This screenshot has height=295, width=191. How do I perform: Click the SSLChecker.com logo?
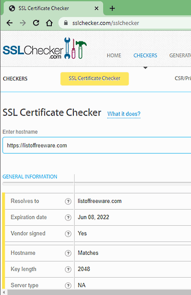pos(45,48)
